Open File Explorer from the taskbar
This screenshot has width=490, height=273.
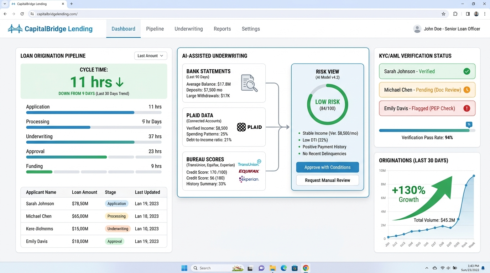pyautogui.click(x=272, y=268)
